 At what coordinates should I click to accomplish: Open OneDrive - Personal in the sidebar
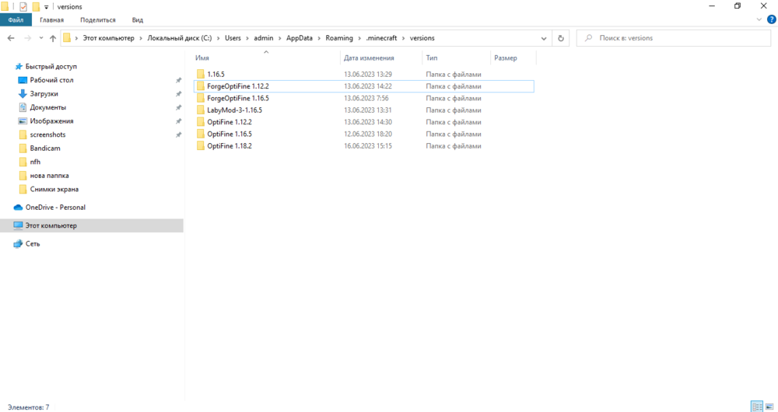click(55, 208)
